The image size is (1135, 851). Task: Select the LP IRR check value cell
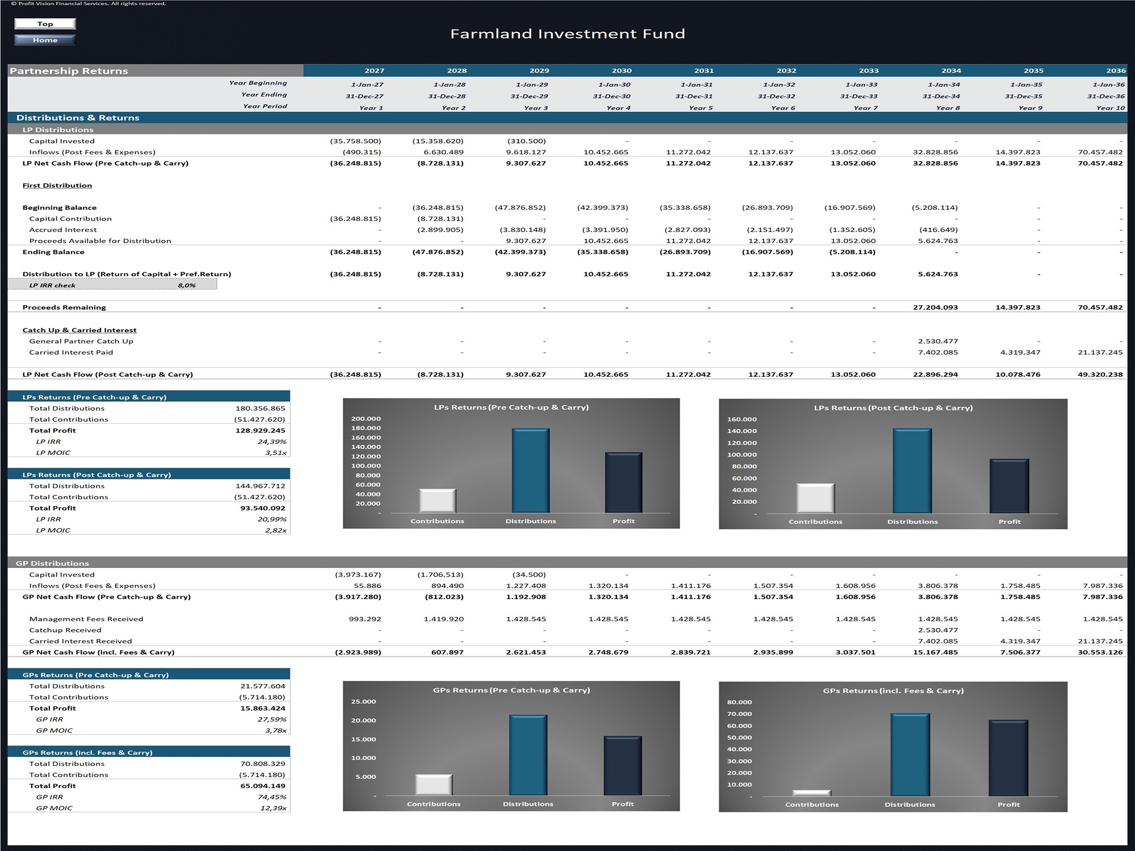(187, 285)
